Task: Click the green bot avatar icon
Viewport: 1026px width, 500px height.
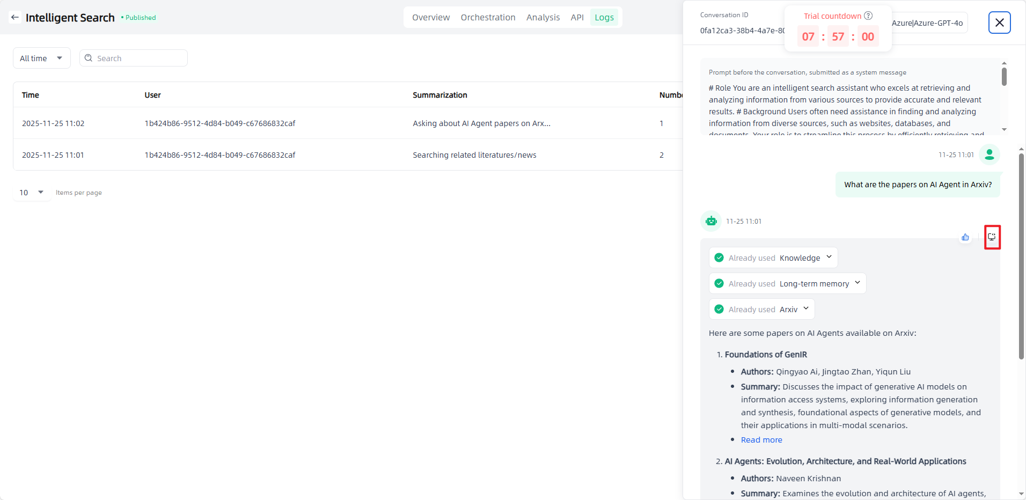Action: click(711, 221)
